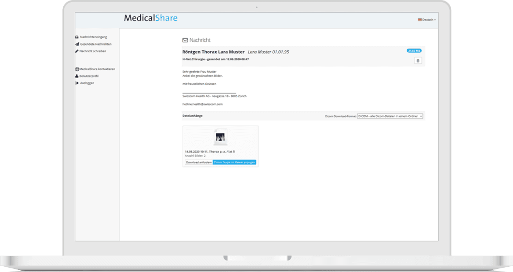Open the Deutsch language dropdown
Screen dimensions: 513x272
pos(427,20)
